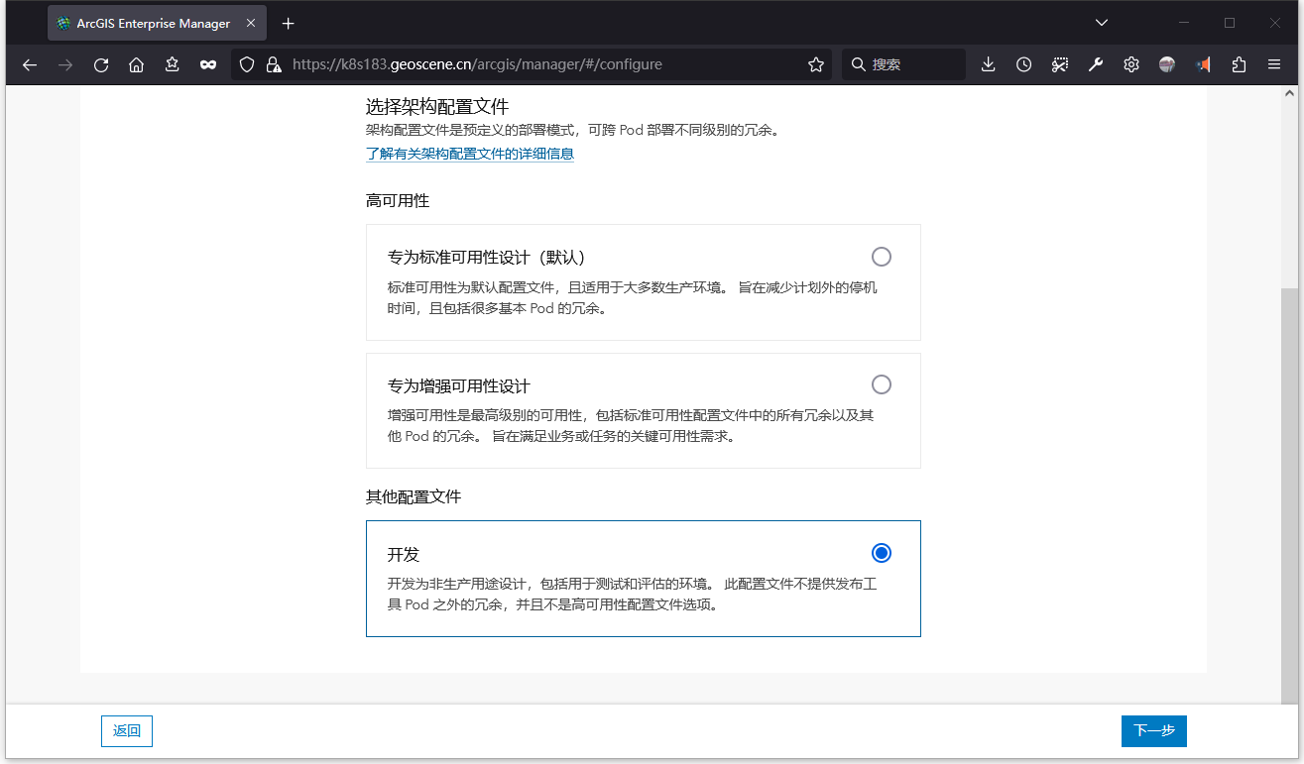Click the mask private-mode toolbar icon
Viewport: 1304px width, 764px height.
(208, 64)
